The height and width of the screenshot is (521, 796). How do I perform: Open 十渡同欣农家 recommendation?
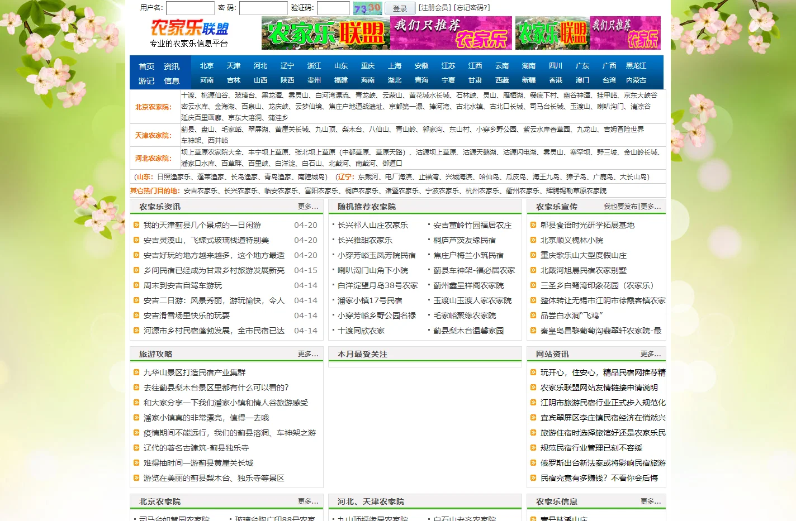(x=361, y=331)
